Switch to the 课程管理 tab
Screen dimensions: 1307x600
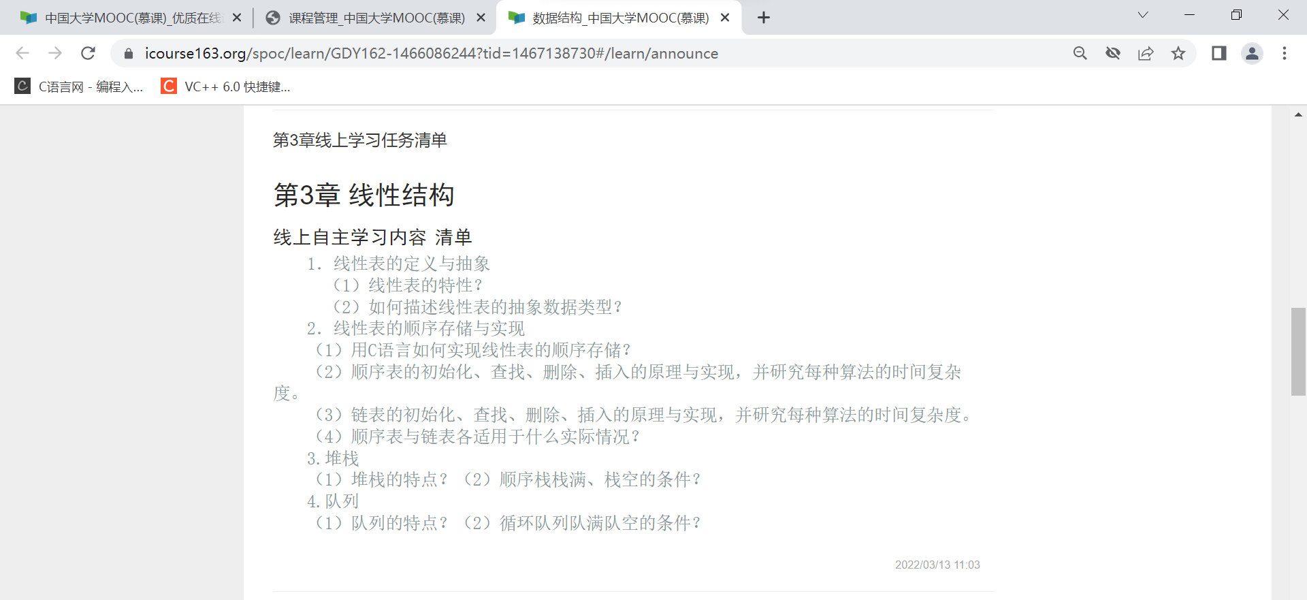(x=376, y=18)
